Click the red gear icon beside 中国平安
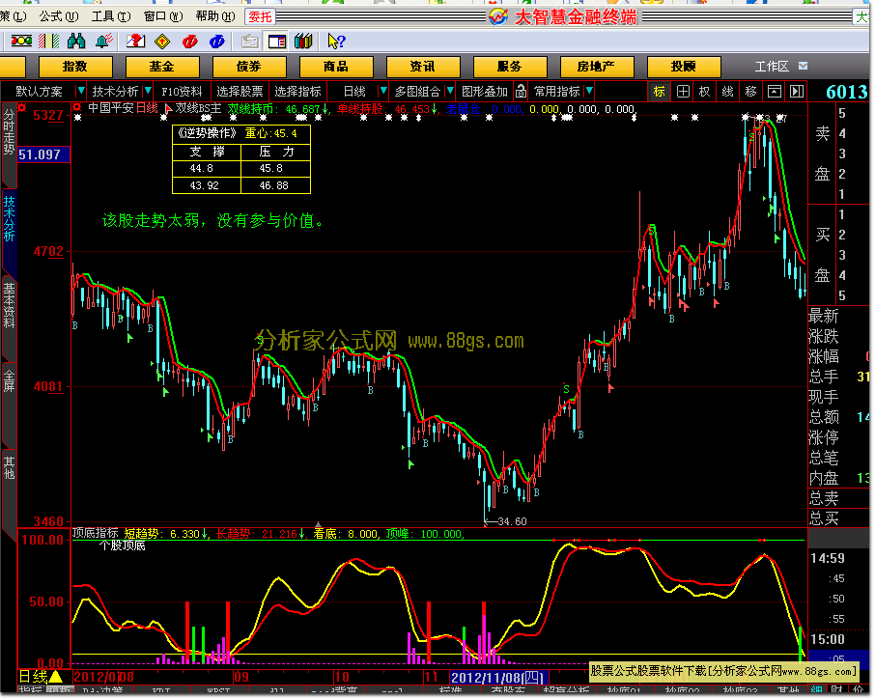 pyautogui.click(x=77, y=107)
